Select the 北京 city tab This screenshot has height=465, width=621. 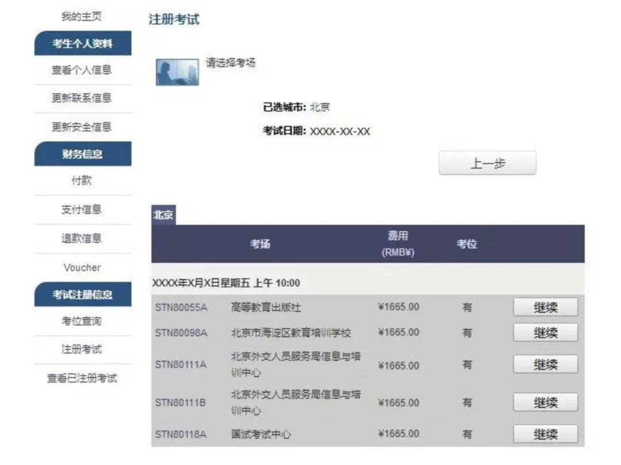tap(163, 215)
